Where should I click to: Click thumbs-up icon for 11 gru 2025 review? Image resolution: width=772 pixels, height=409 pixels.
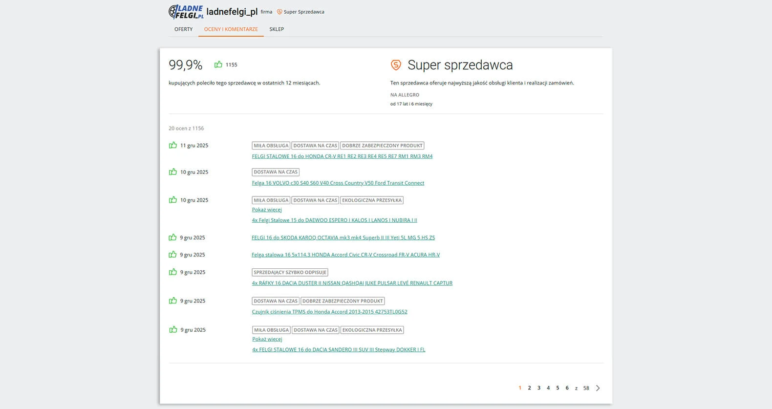[173, 145]
